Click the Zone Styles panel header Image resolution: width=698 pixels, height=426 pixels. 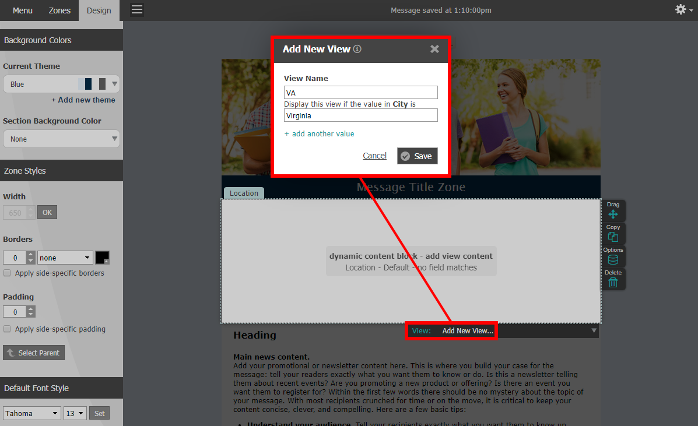pyautogui.click(x=61, y=171)
